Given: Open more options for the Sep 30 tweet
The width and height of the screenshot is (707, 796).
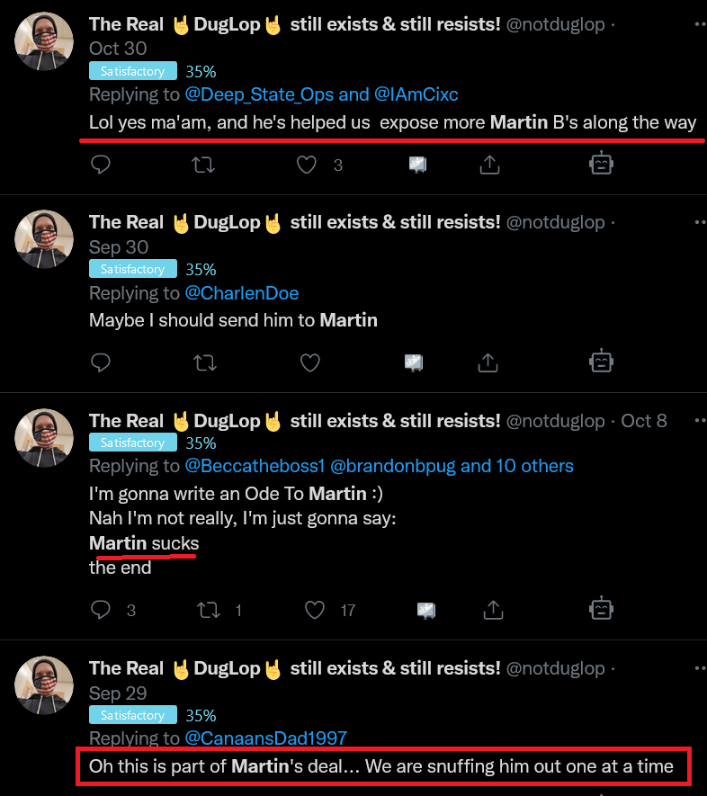Looking at the screenshot, I should (x=701, y=222).
